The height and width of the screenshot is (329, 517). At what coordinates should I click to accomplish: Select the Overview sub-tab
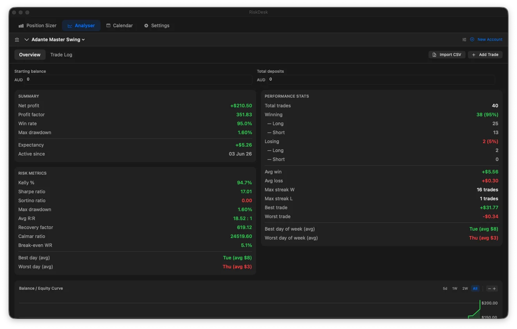coord(30,55)
